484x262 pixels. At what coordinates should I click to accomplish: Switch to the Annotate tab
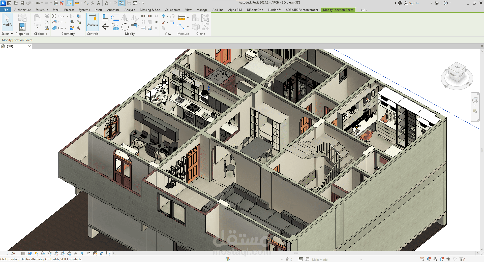point(113,10)
